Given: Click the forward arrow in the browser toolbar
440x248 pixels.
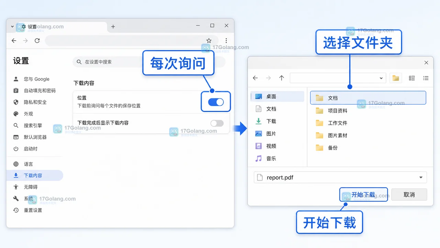Looking at the screenshot, I should click(25, 41).
